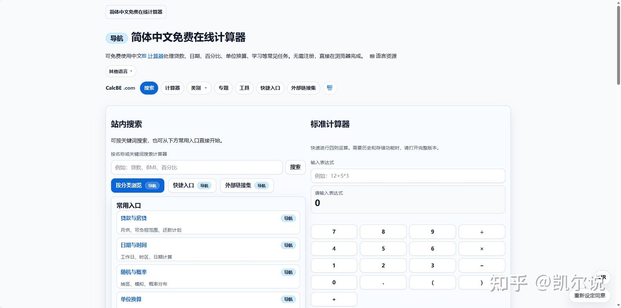Click the breadcrumb 简体中文免费在线计算器 button
This screenshot has width=621, height=308.
coord(136,12)
